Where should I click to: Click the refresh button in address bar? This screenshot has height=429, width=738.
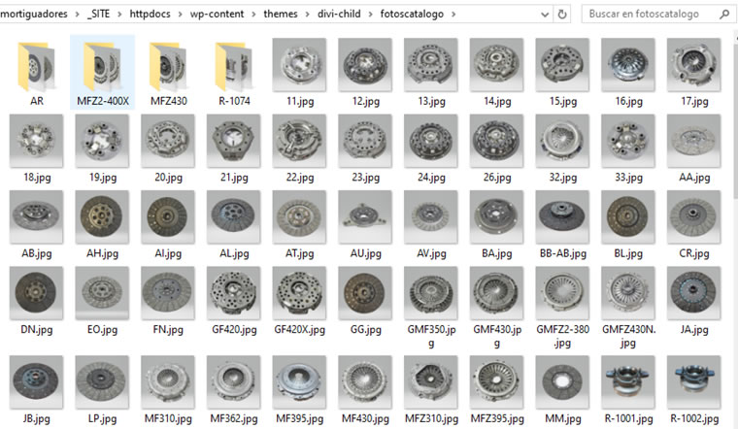pyautogui.click(x=562, y=15)
